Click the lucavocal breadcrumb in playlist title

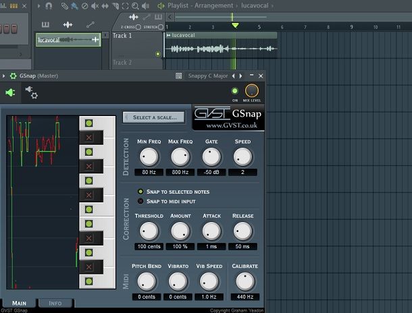[x=255, y=5]
